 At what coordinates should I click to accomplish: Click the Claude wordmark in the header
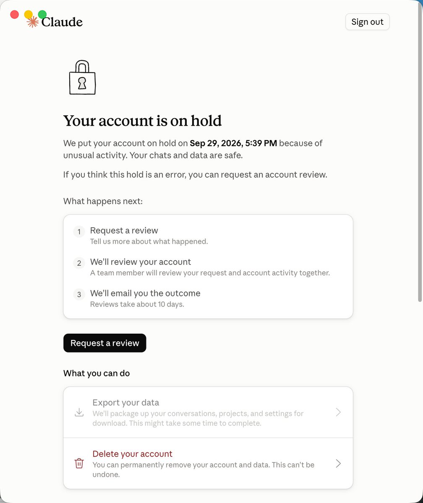coord(62,22)
